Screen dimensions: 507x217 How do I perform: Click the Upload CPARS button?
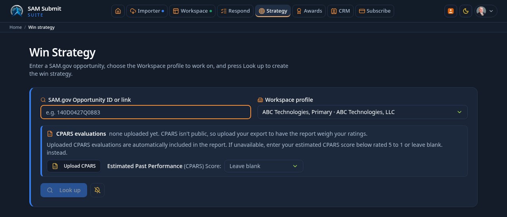(x=74, y=166)
